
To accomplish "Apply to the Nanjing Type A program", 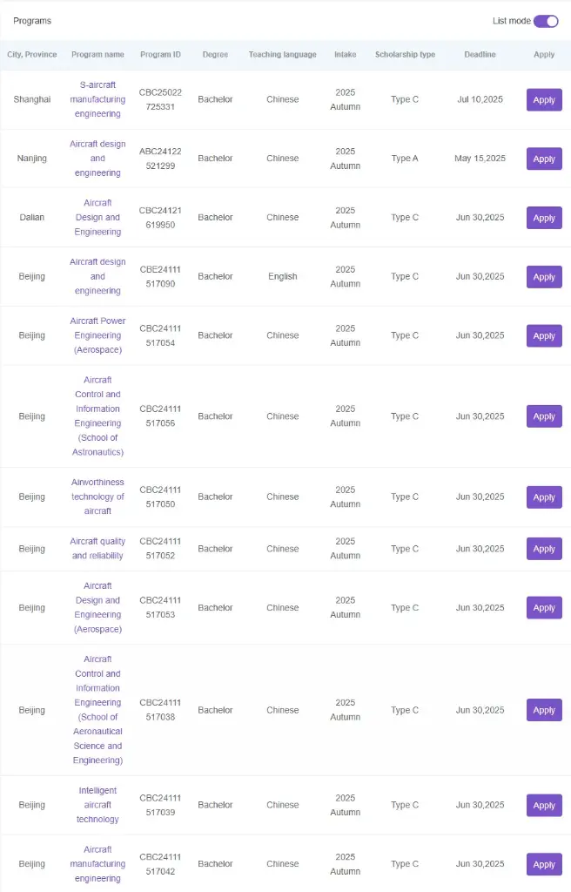I will coord(544,159).
